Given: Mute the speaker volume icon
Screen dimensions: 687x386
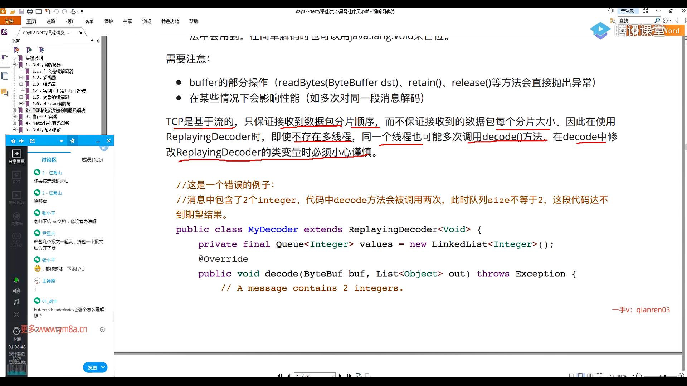Looking at the screenshot, I should tap(16, 291).
